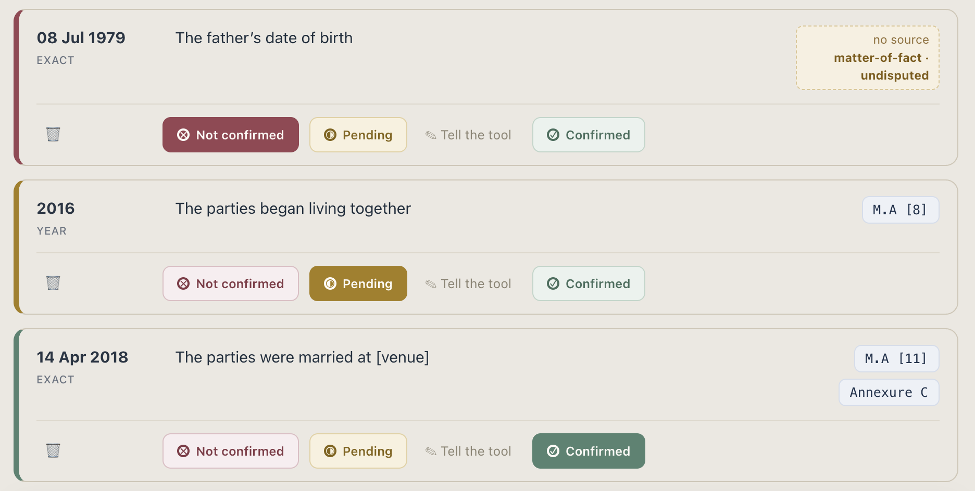The height and width of the screenshot is (491, 975).
Task: Remove the 14 Apr 2018 marriage entry
Action: 53,451
